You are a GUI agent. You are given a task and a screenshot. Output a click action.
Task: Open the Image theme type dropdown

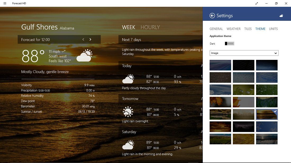coord(244,53)
